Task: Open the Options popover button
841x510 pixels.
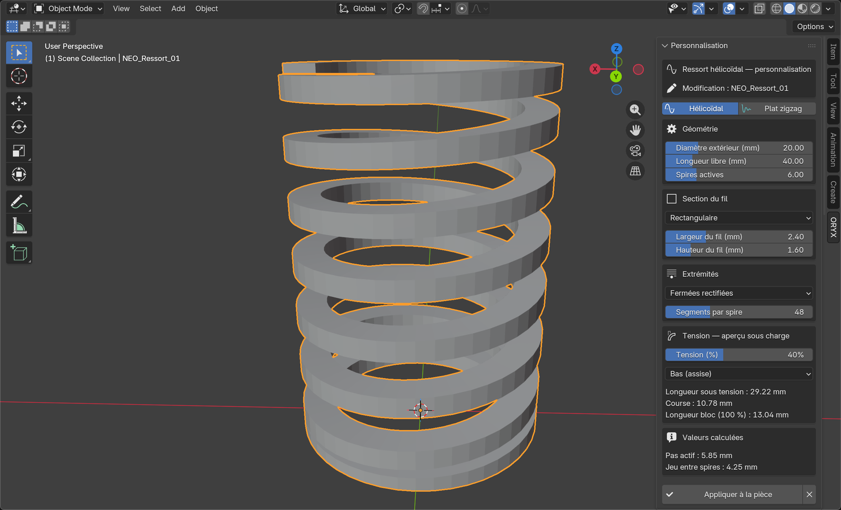Action: [814, 26]
